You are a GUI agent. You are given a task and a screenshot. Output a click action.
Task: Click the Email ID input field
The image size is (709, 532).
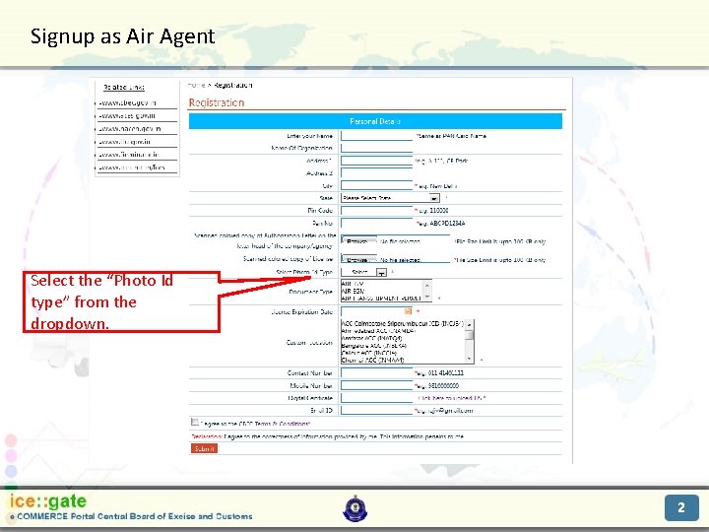pyautogui.click(x=376, y=410)
